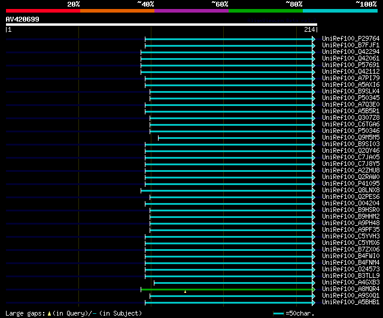The image size is (383, 318).
Task: Choose the UniRef100_B9SI03 label
Action: (x=351, y=144)
